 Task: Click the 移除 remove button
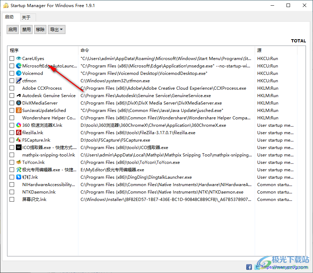(x=40, y=30)
